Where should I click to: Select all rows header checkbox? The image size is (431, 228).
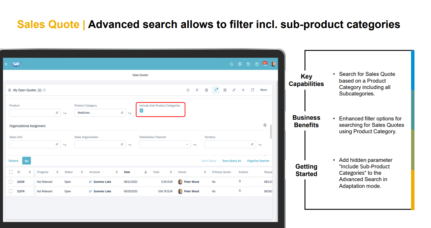[11, 172]
